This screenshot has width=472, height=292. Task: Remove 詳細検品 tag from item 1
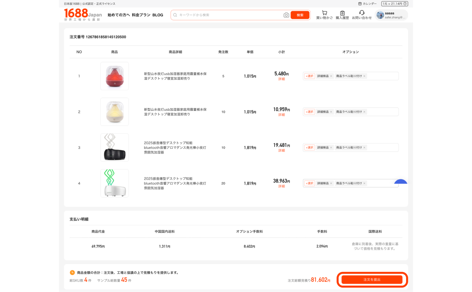331,76
